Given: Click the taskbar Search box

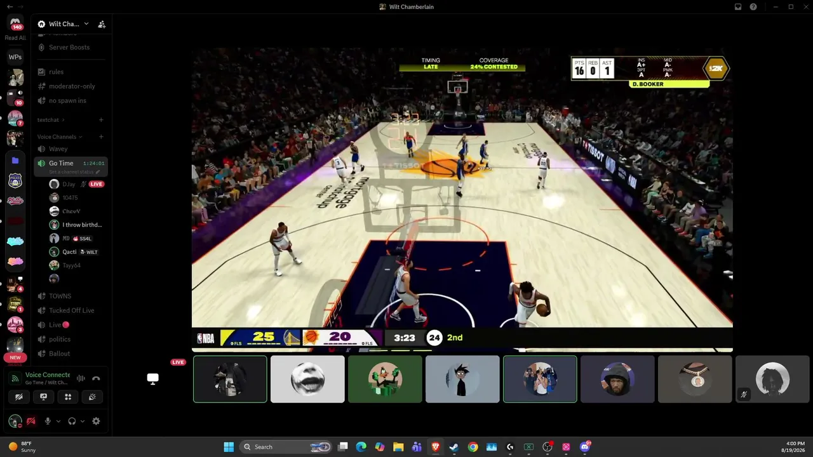Looking at the screenshot, I should pos(287,447).
